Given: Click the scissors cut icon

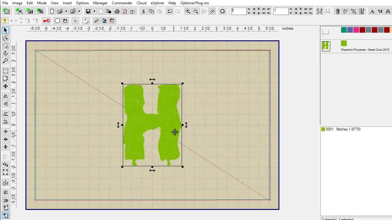Looking at the screenshot, I should tap(143, 11).
